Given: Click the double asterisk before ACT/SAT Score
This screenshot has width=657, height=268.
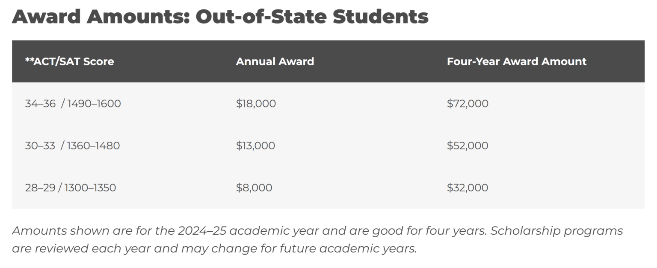Looking at the screenshot, I should pos(29,61).
